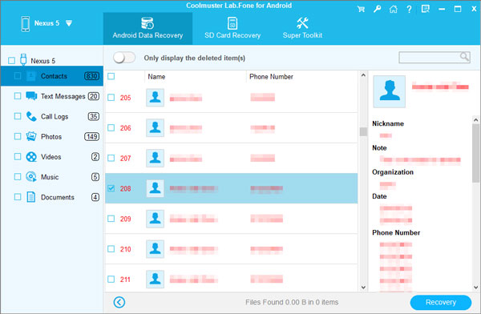481x314 pixels.
Task: Click the avatar icon of contact 206
Action: 155,127
